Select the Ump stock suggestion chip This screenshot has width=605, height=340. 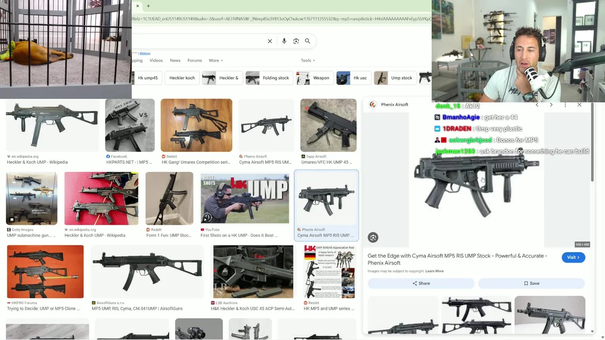(x=394, y=78)
